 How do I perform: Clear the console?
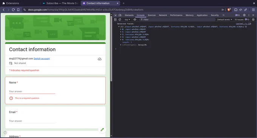[120, 20]
